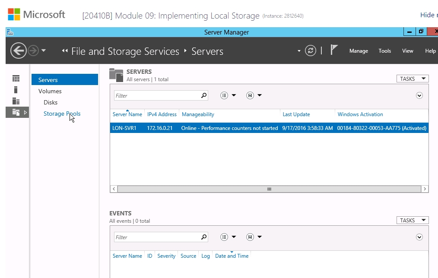Click the 172.16.0.21 address cell
Screen dimensions: 438x278
pyautogui.click(x=159, y=128)
